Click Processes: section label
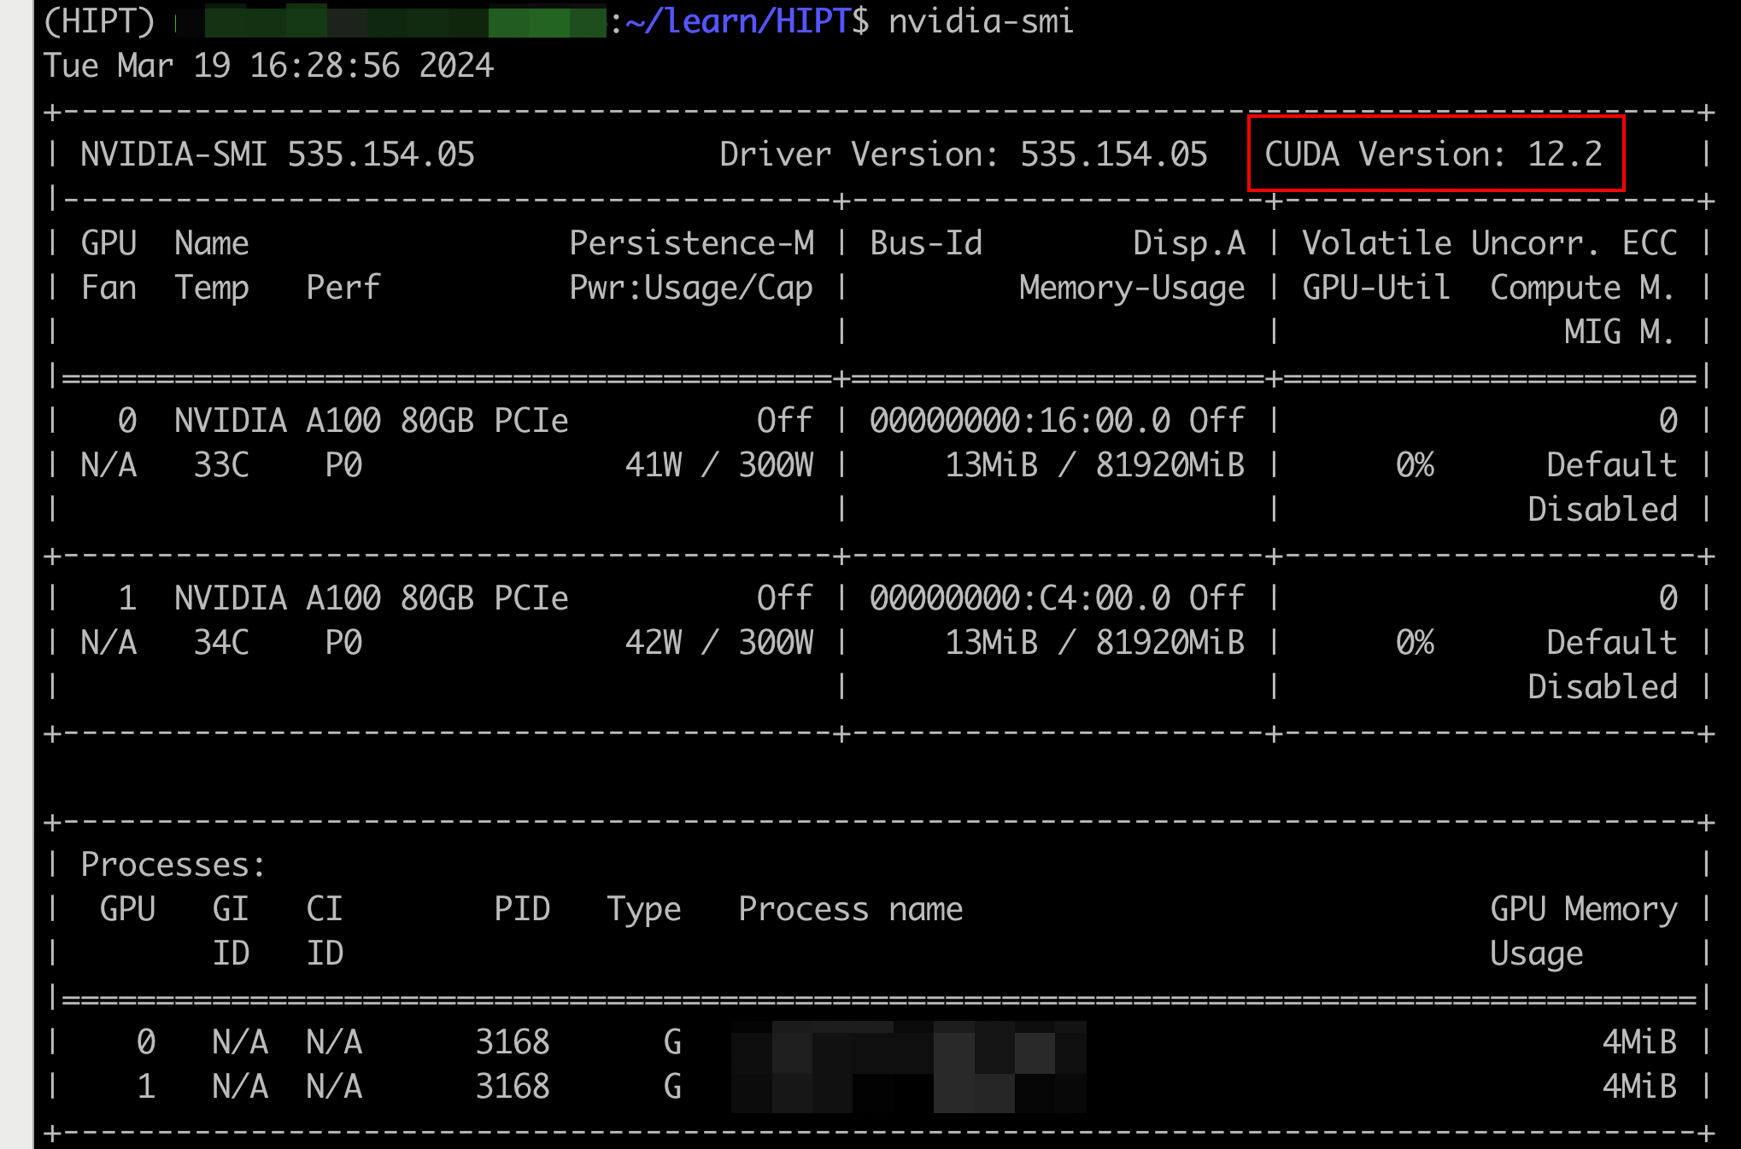Image resolution: width=1741 pixels, height=1149 pixels. pos(173,865)
